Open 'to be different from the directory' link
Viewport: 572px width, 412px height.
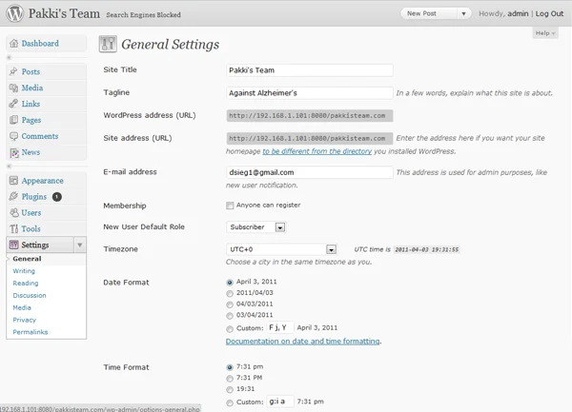(317, 151)
